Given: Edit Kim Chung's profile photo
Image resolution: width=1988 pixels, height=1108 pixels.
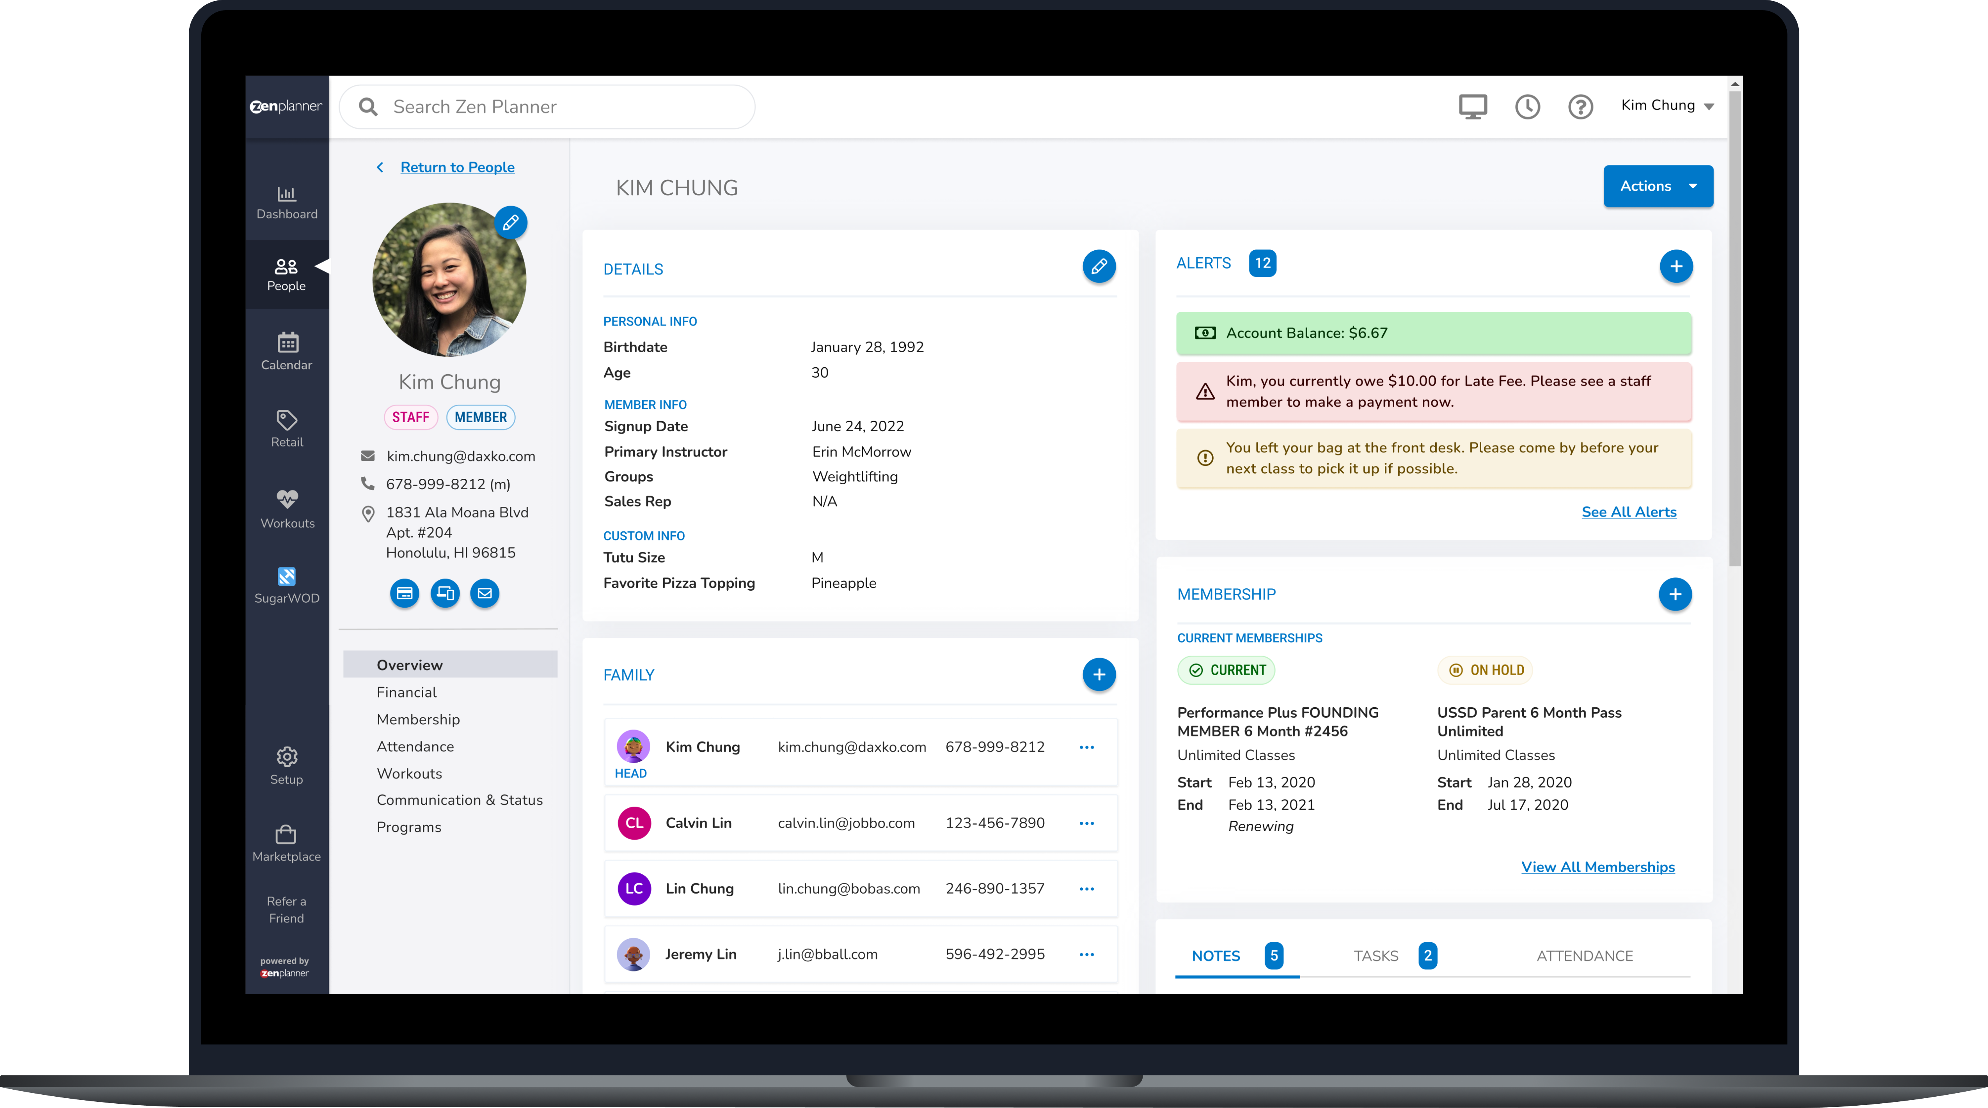Looking at the screenshot, I should click(x=511, y=223).
